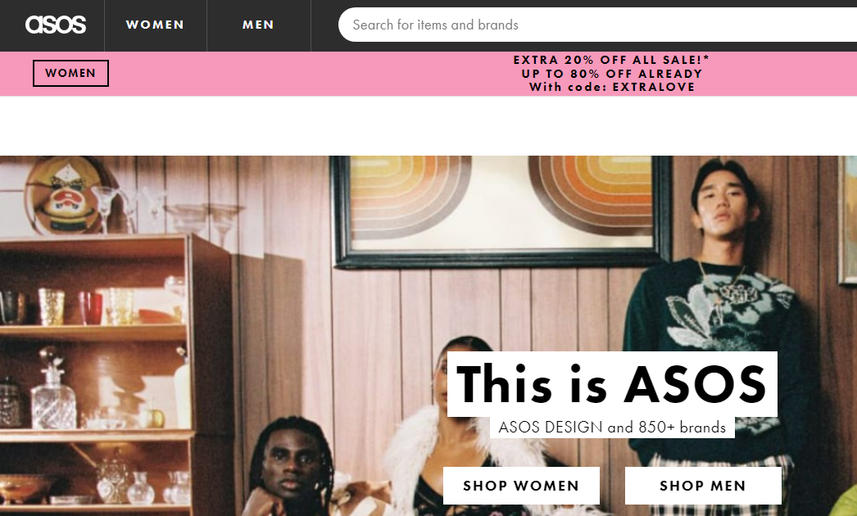Click the 'This is ASOS' headline

[611, 383]
